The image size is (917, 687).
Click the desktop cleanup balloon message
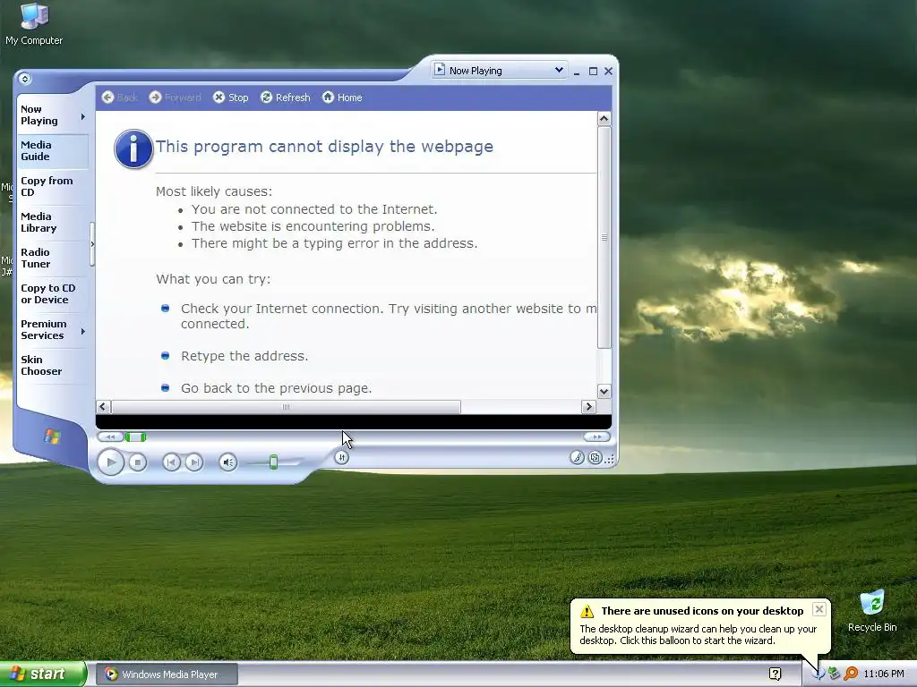click(698, 634)
